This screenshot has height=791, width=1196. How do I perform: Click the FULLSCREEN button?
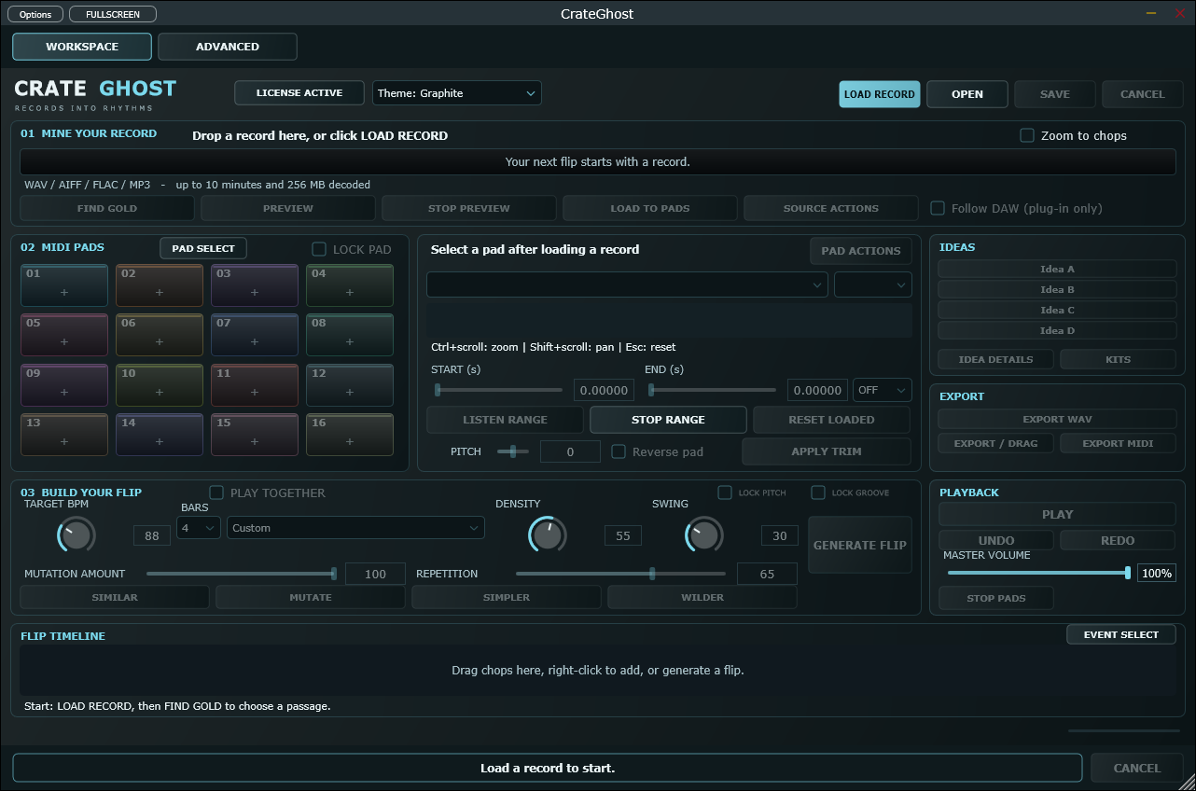tap(113, 14)
